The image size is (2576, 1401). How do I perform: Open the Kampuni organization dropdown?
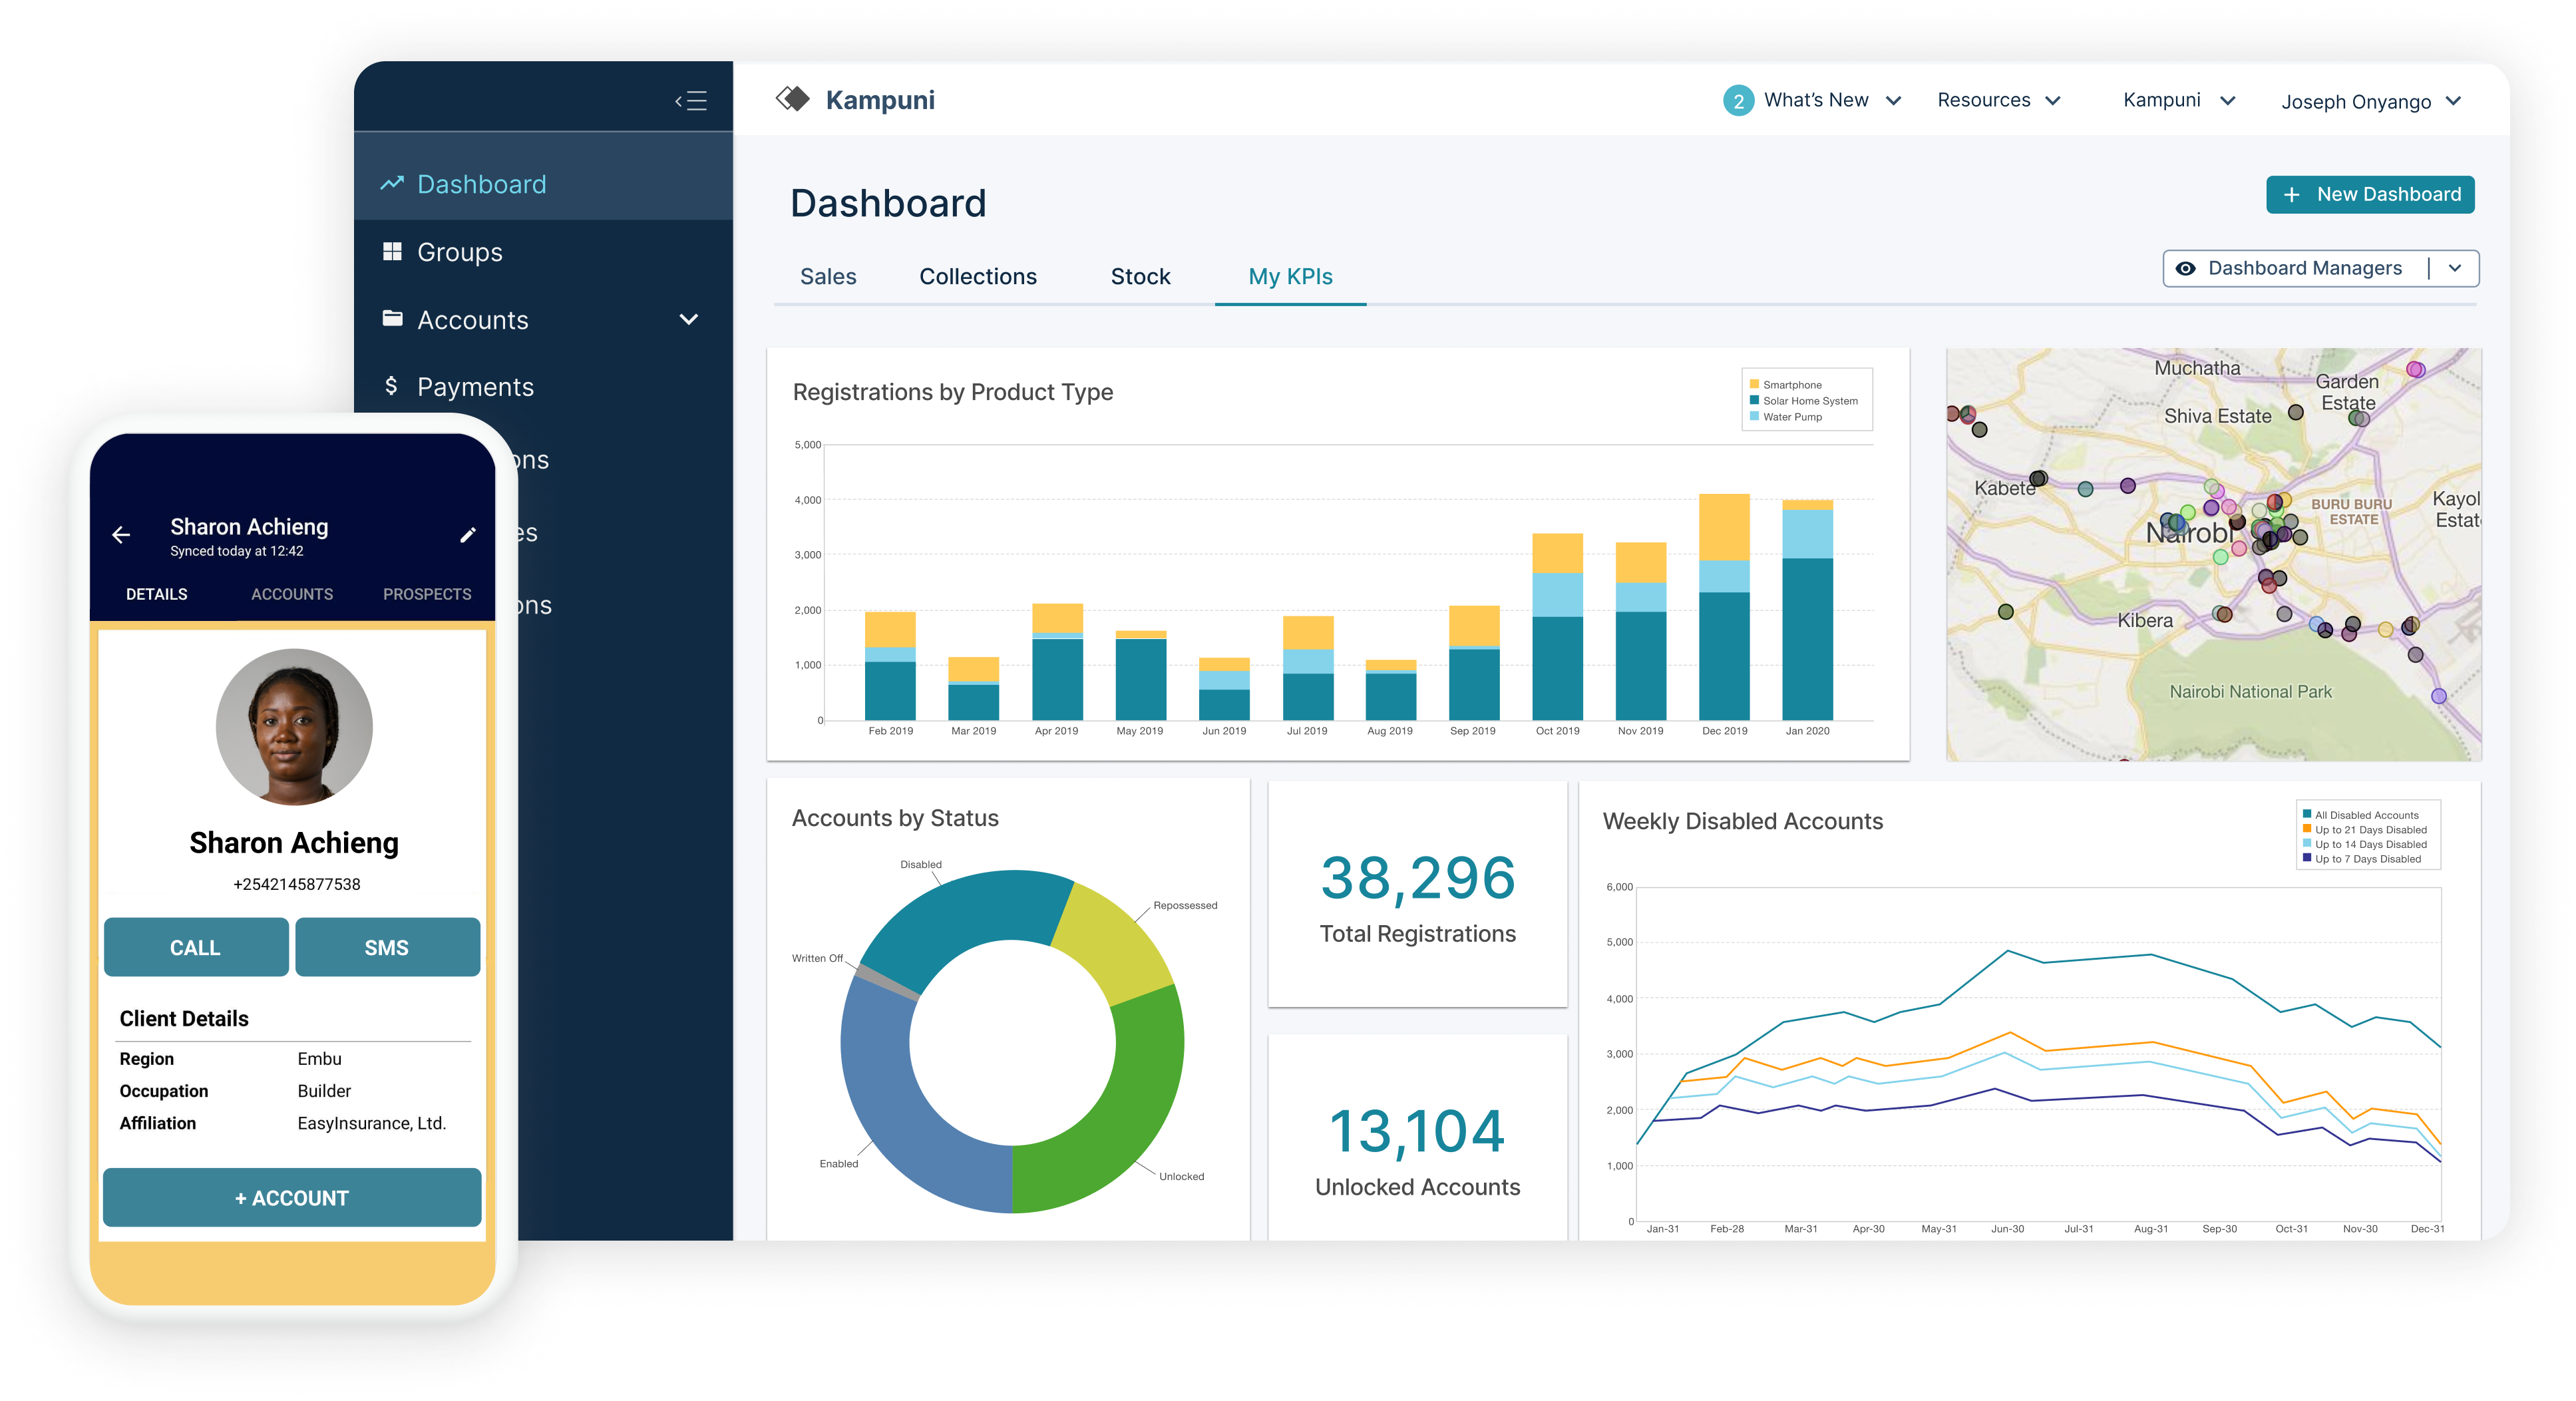click(x=2227, y=101)
